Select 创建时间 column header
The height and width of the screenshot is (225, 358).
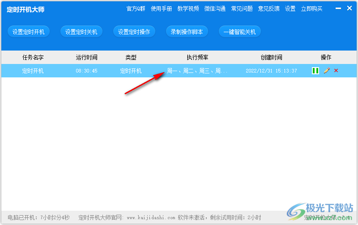[272, 57]
